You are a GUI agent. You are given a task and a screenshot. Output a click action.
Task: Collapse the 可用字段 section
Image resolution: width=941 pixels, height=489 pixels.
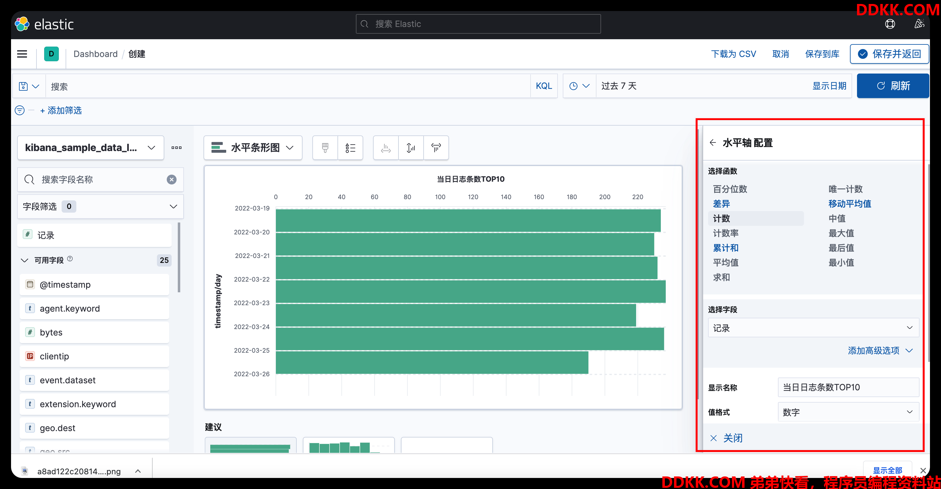coord(25,260)
